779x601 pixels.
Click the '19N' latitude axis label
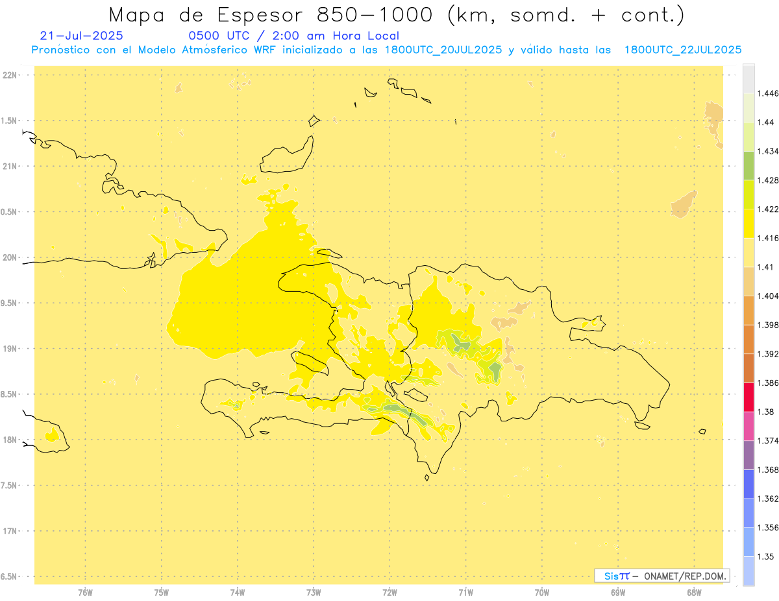tap(11, 349)
